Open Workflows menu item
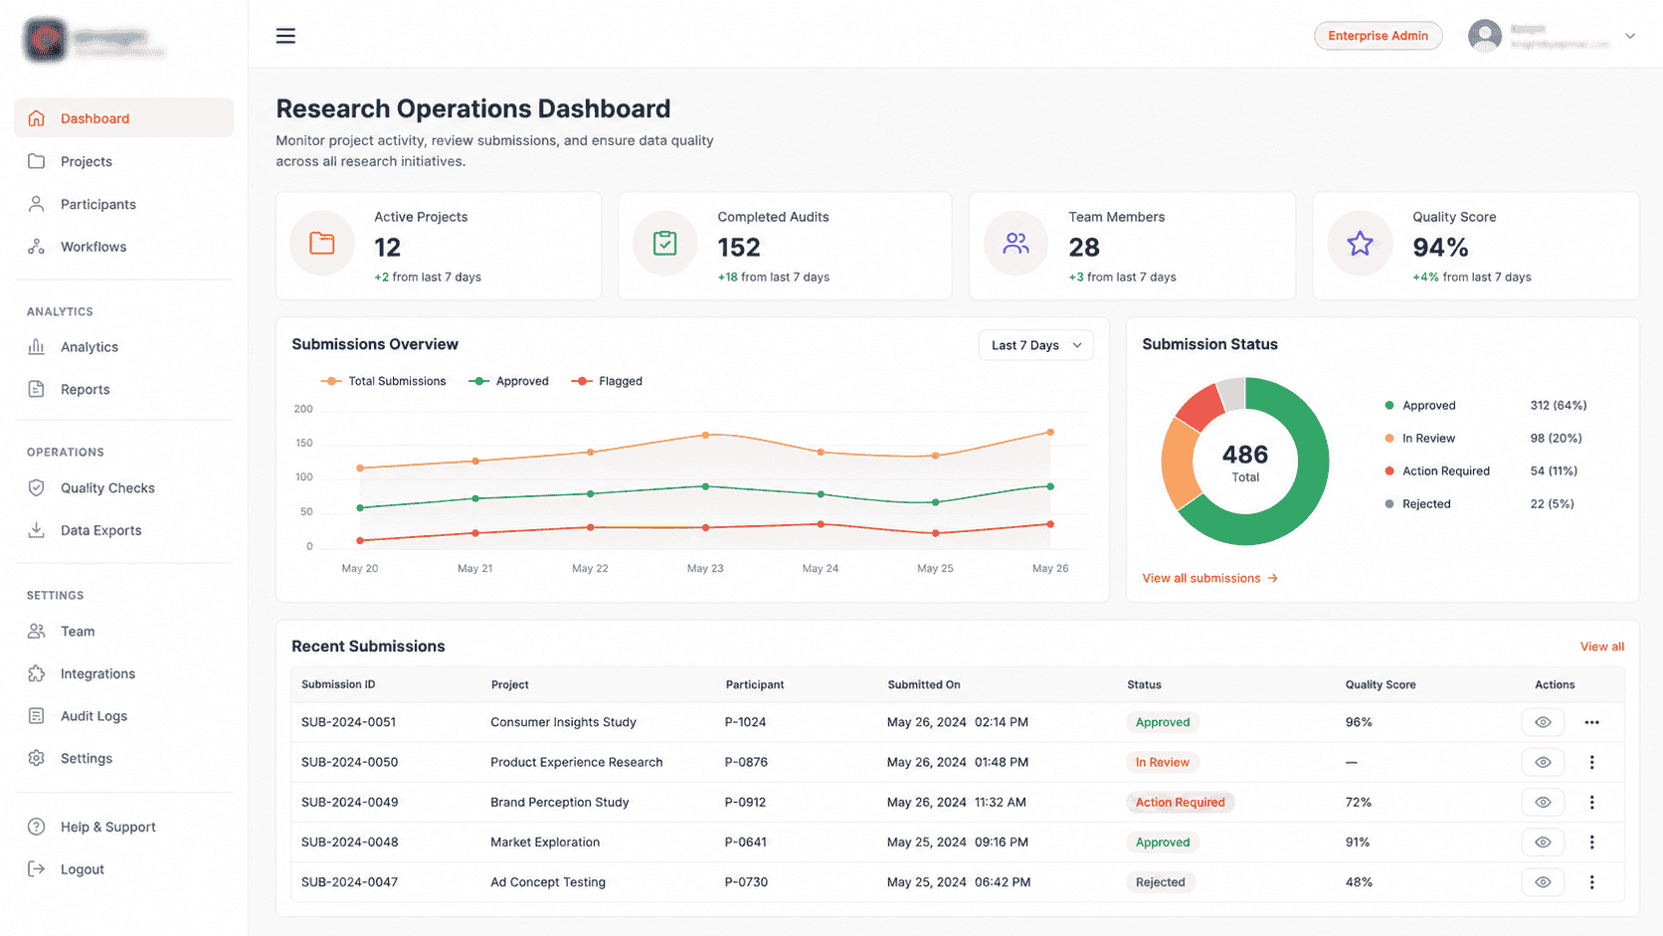 [x=123, y=247]
